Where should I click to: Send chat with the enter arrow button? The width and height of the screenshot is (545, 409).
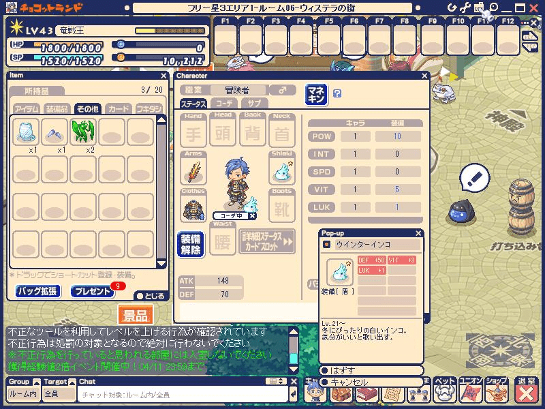click(x=294, y=395)
